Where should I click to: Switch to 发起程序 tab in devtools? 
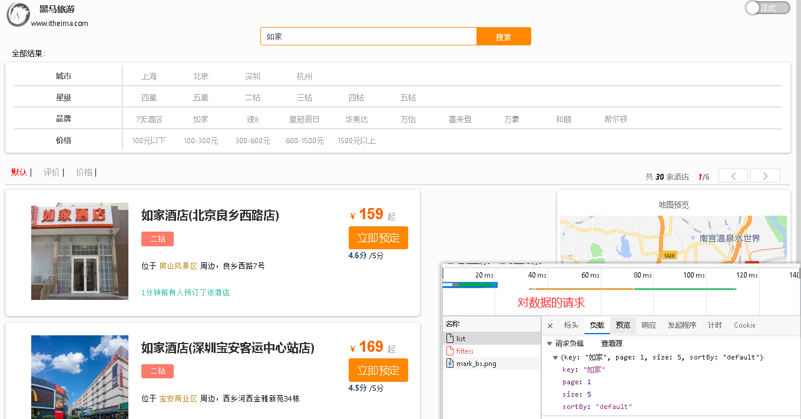tap(682, 325)
